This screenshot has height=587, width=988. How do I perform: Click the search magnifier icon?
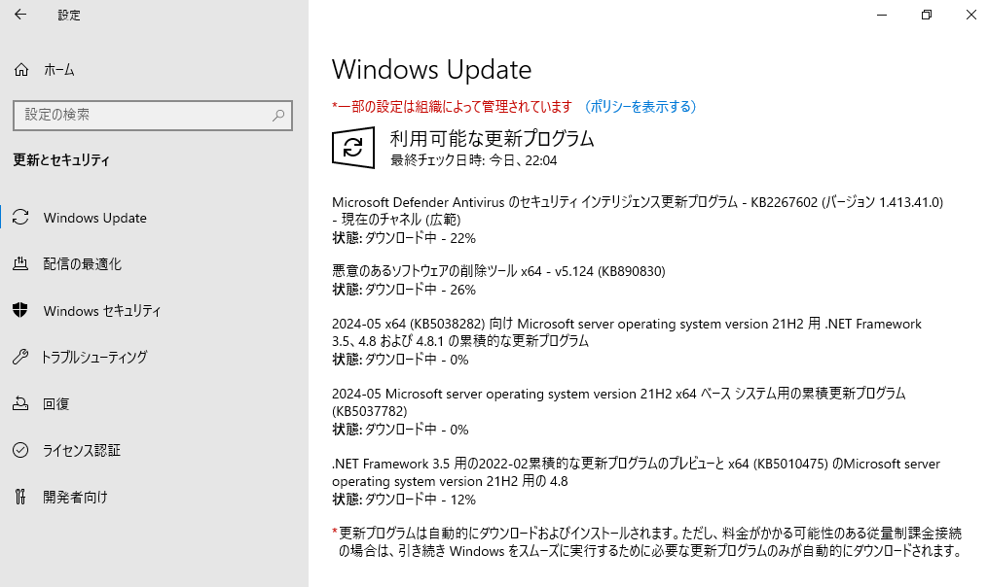(x=277, y=115)
